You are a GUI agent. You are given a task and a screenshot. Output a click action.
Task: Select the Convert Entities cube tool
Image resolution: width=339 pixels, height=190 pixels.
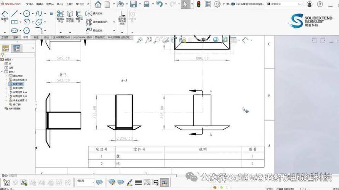click(70, 16)
